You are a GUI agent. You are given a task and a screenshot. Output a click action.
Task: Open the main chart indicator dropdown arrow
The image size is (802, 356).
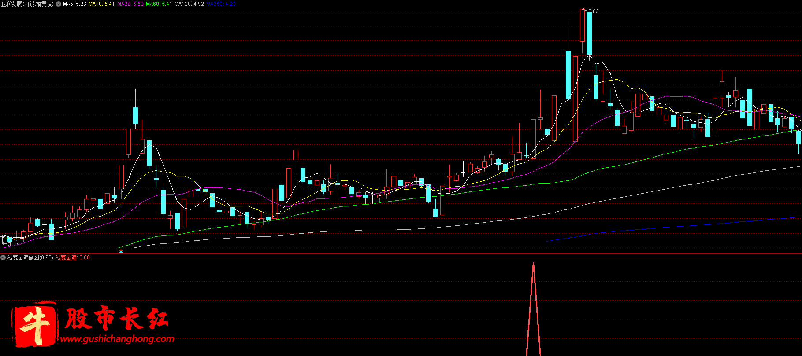tap(59, 4)
